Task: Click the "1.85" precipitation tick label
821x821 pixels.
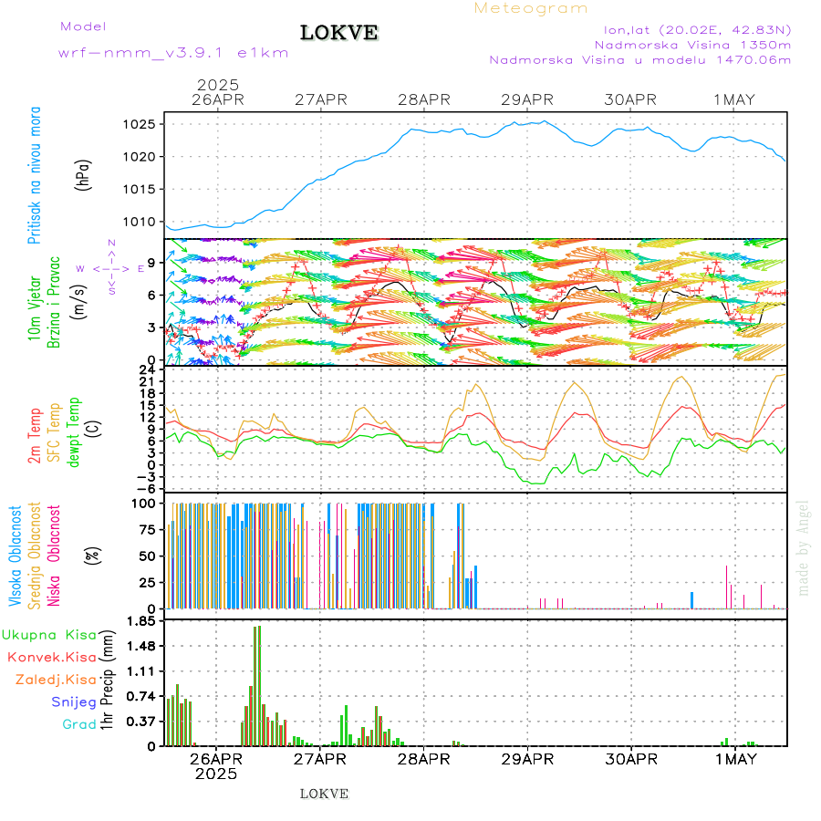Action: [141, 621]
